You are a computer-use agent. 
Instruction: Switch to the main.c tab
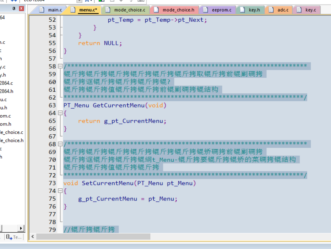51,10
